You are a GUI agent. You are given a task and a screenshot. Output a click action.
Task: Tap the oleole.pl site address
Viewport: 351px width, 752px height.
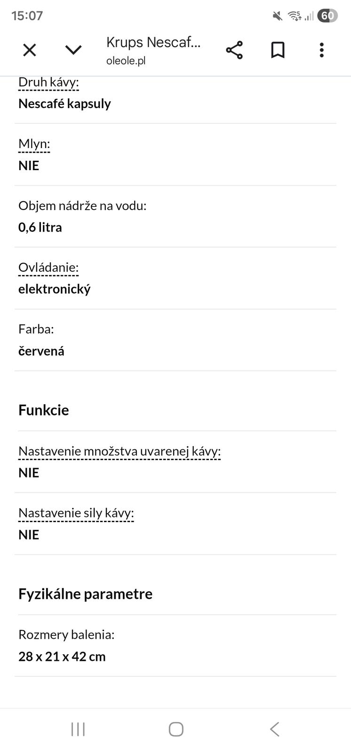(126, 61)
